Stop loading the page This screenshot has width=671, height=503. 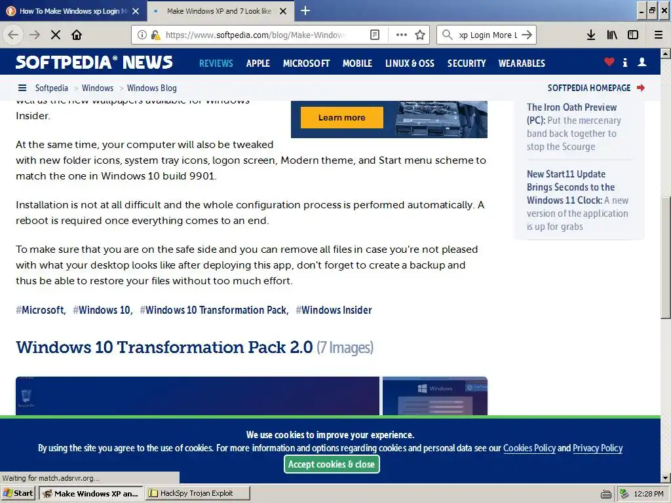click(56, 35)
